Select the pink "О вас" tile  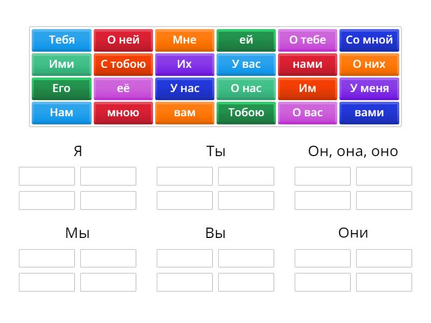[x=308, y=113]
